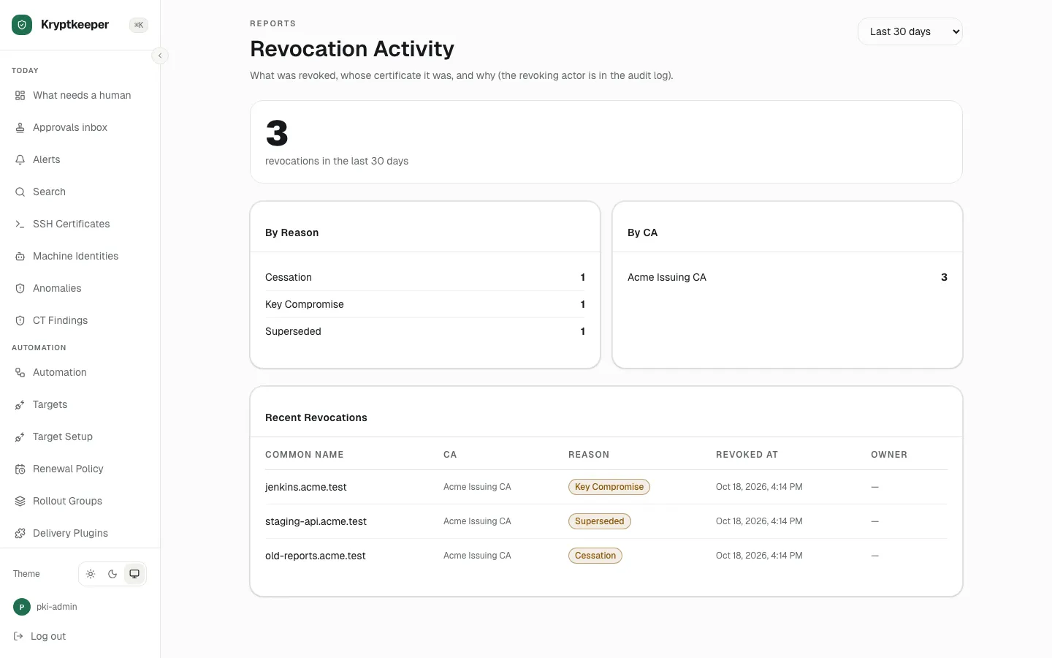Click the Delivery Plugins puzzle icon
The height and width of the screenshot is (658, 1052).
coord(20,534)
